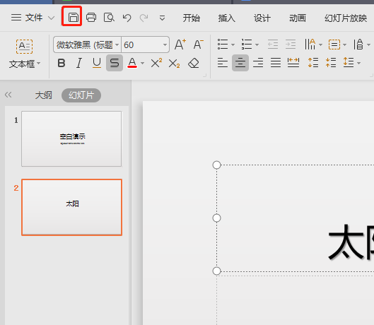The height and width of the screenshot is (325, 374).
Task: Decrease font size with A- icon
Action: [198, 45]
